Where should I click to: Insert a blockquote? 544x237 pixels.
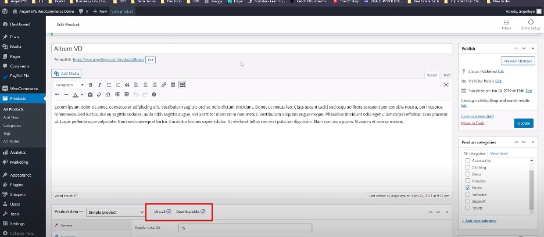click(127, 85)
